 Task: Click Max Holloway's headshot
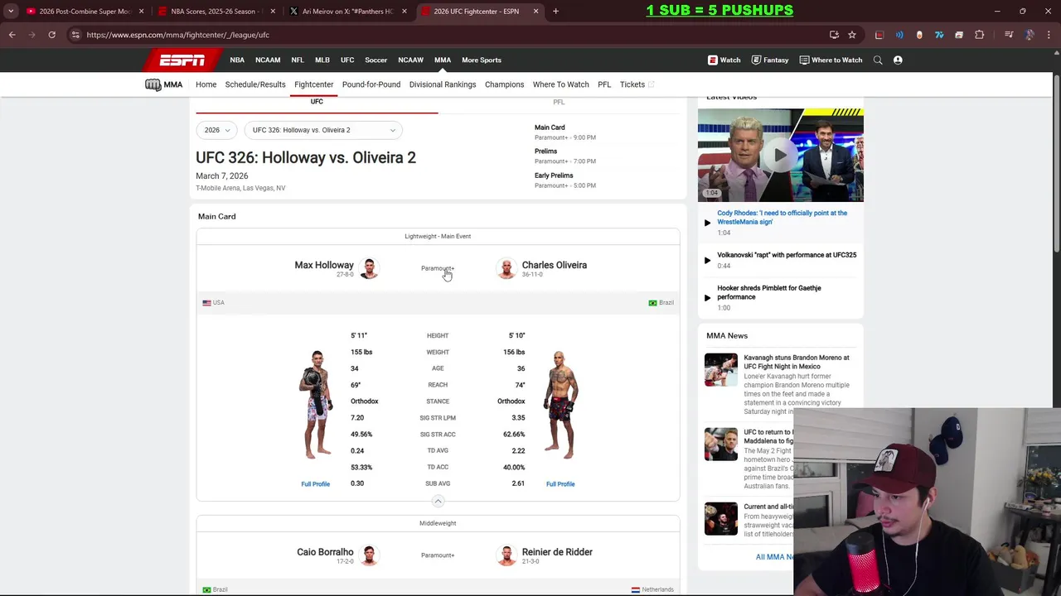click(x=369, y=268)
